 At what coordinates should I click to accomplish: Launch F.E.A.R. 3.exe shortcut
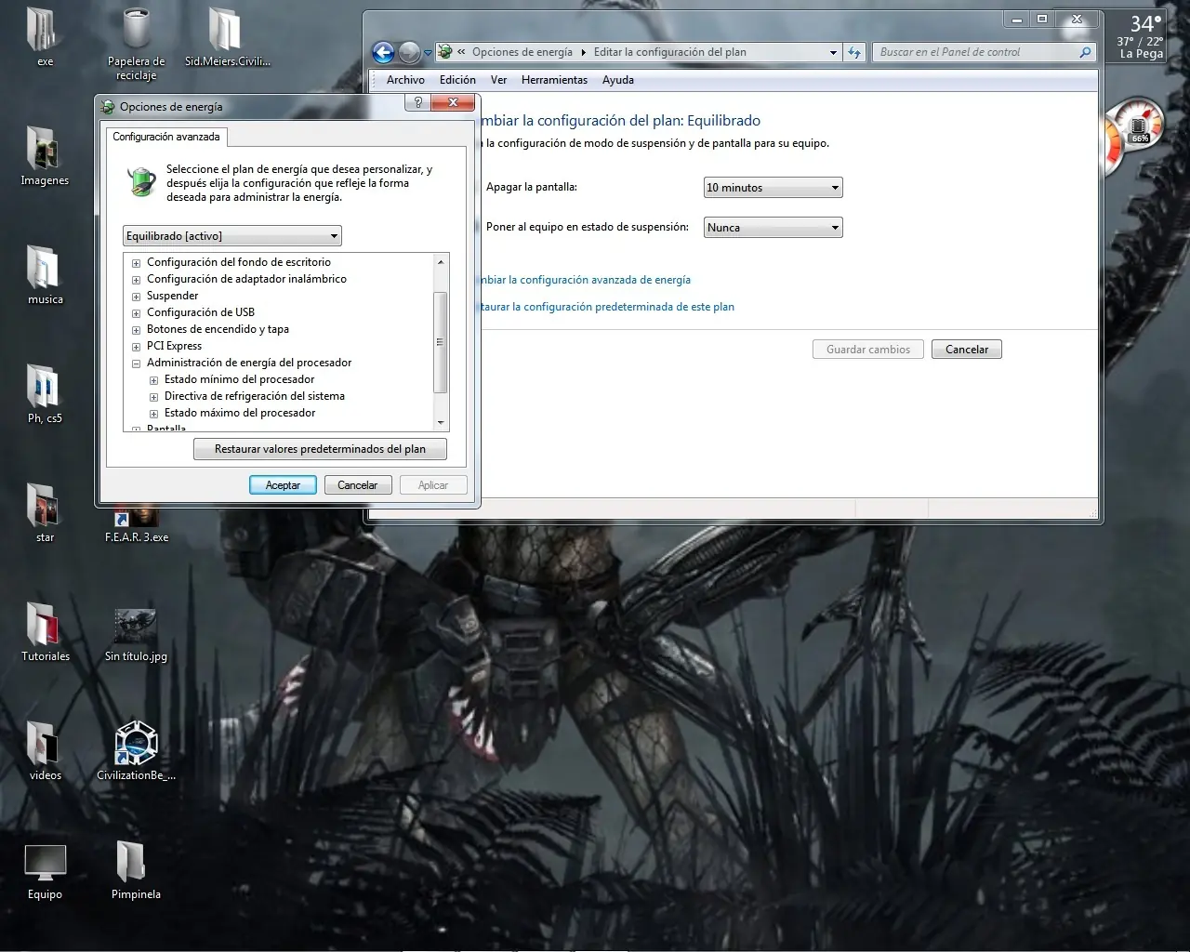pyautogui.click(x=136, y=525)
